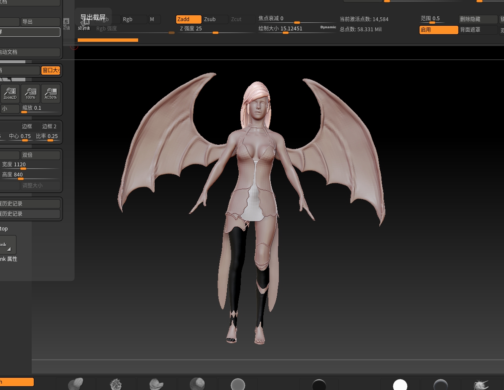Select the fourth sphere brush in bottom shelf
The height and width of the screenshot is (390, 504).
click(197, 384)
